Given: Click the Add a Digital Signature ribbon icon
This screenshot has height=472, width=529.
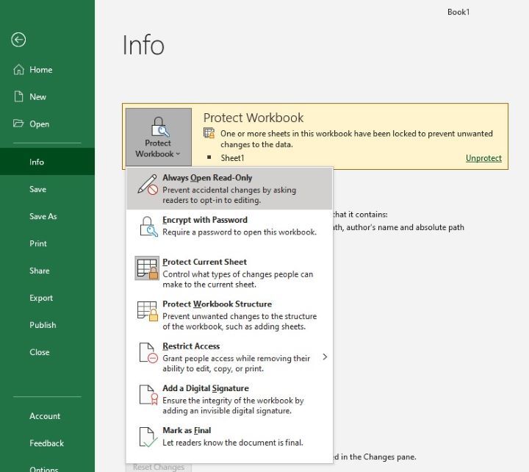Looking at the screenshot, I should [148, 395].
